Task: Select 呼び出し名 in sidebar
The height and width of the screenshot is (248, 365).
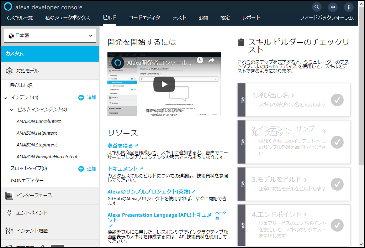Action: (21, 86)
